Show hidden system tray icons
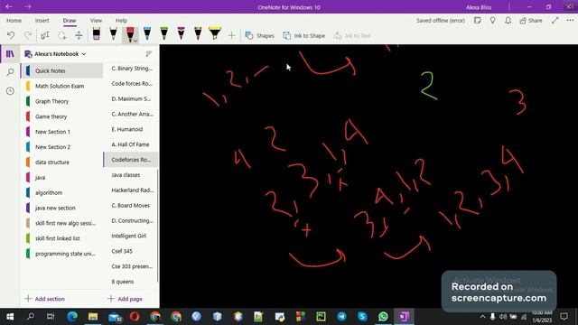This screenshot has height=325, width=578. [x=482, y=317]
